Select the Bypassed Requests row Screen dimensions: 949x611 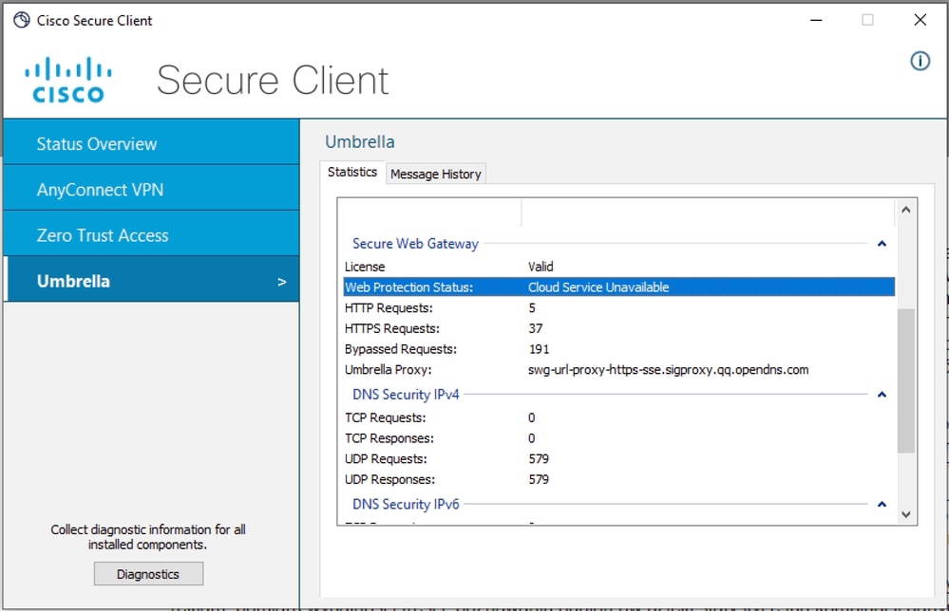click(618, 349)
